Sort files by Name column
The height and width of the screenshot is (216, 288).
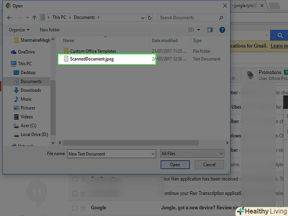tap(68, 40)
